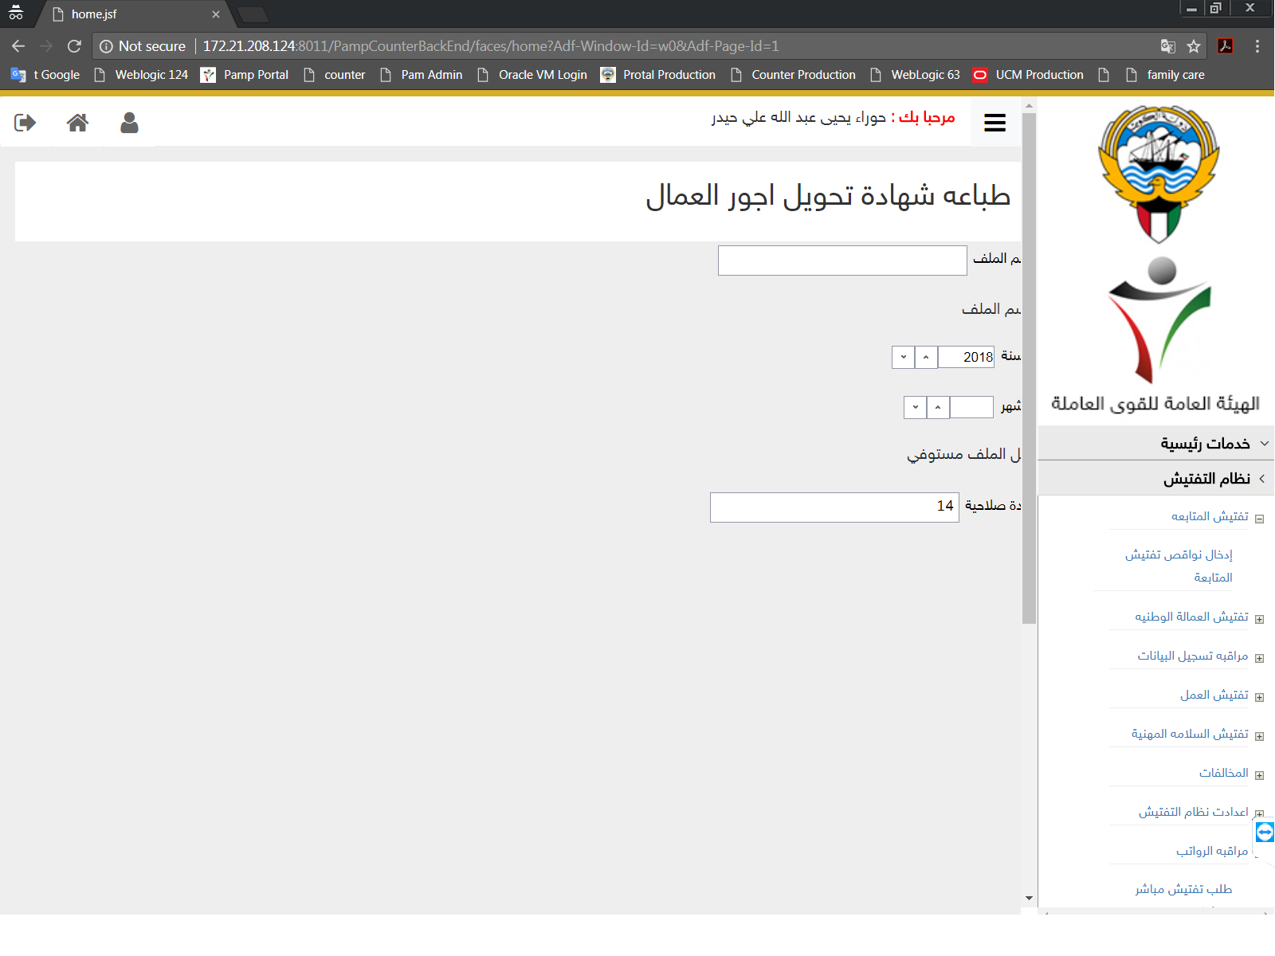
Task: Open the t Google bookmark
Action: click(45, 75)
